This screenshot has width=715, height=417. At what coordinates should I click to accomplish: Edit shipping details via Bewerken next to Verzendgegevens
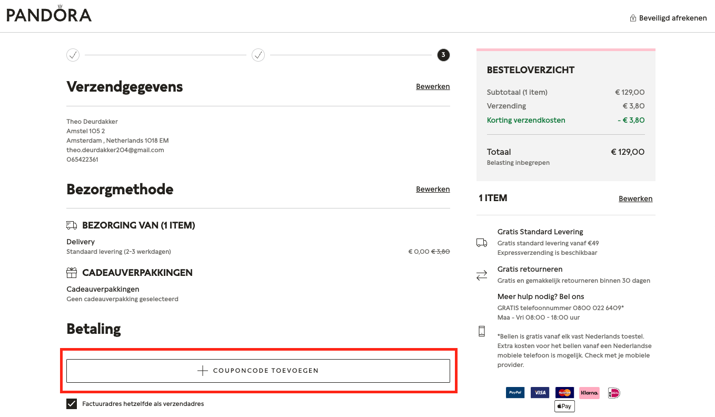(433, 86)
